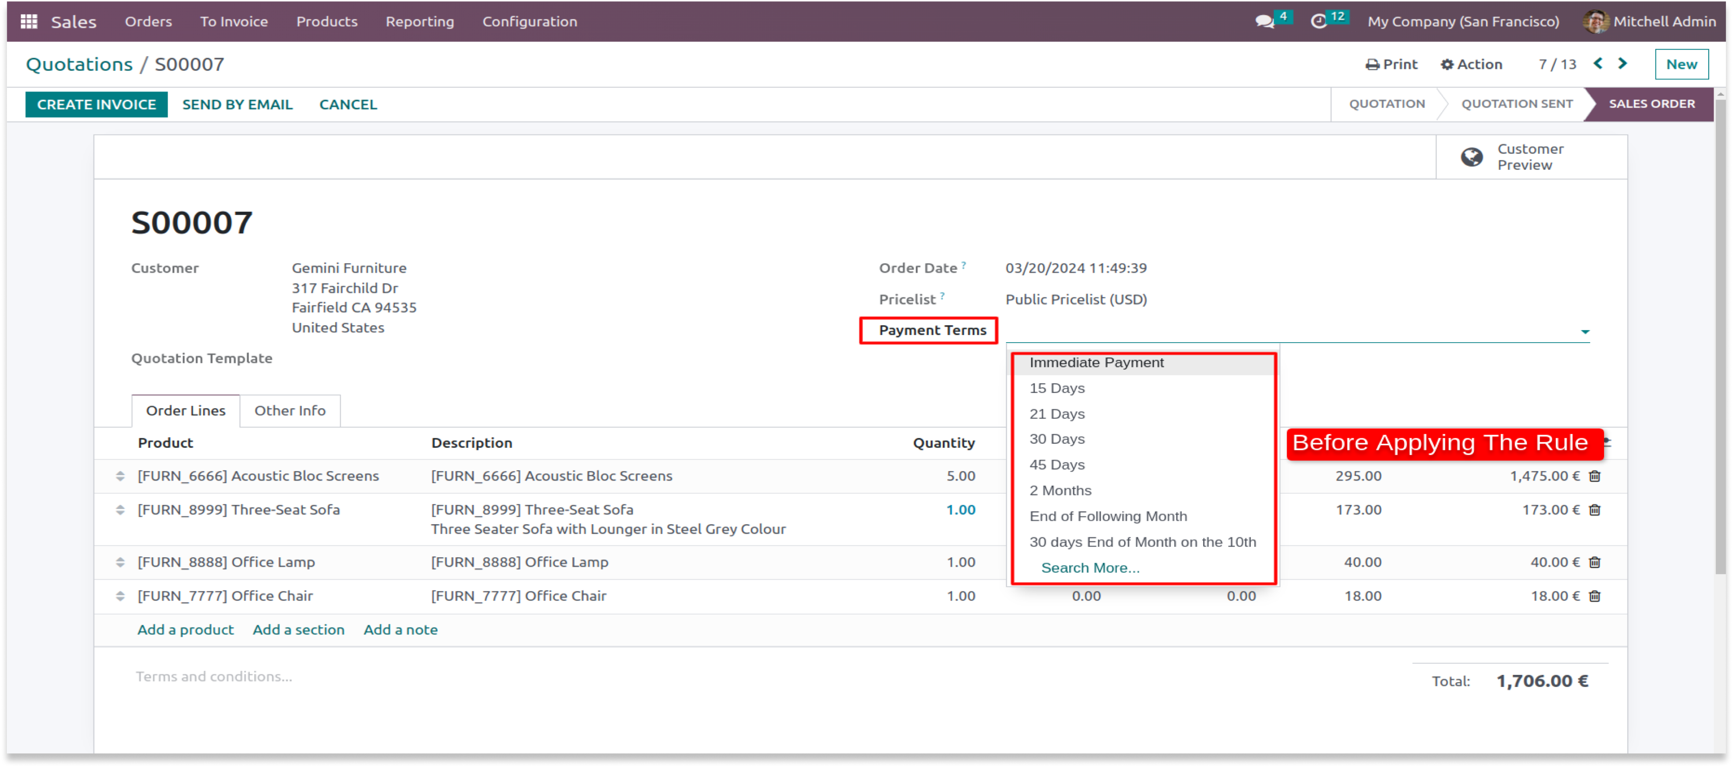Choose 30 days End of Month on the 10th
The height and width of the screenshot is (767, 1733).
pos(1143,542)
